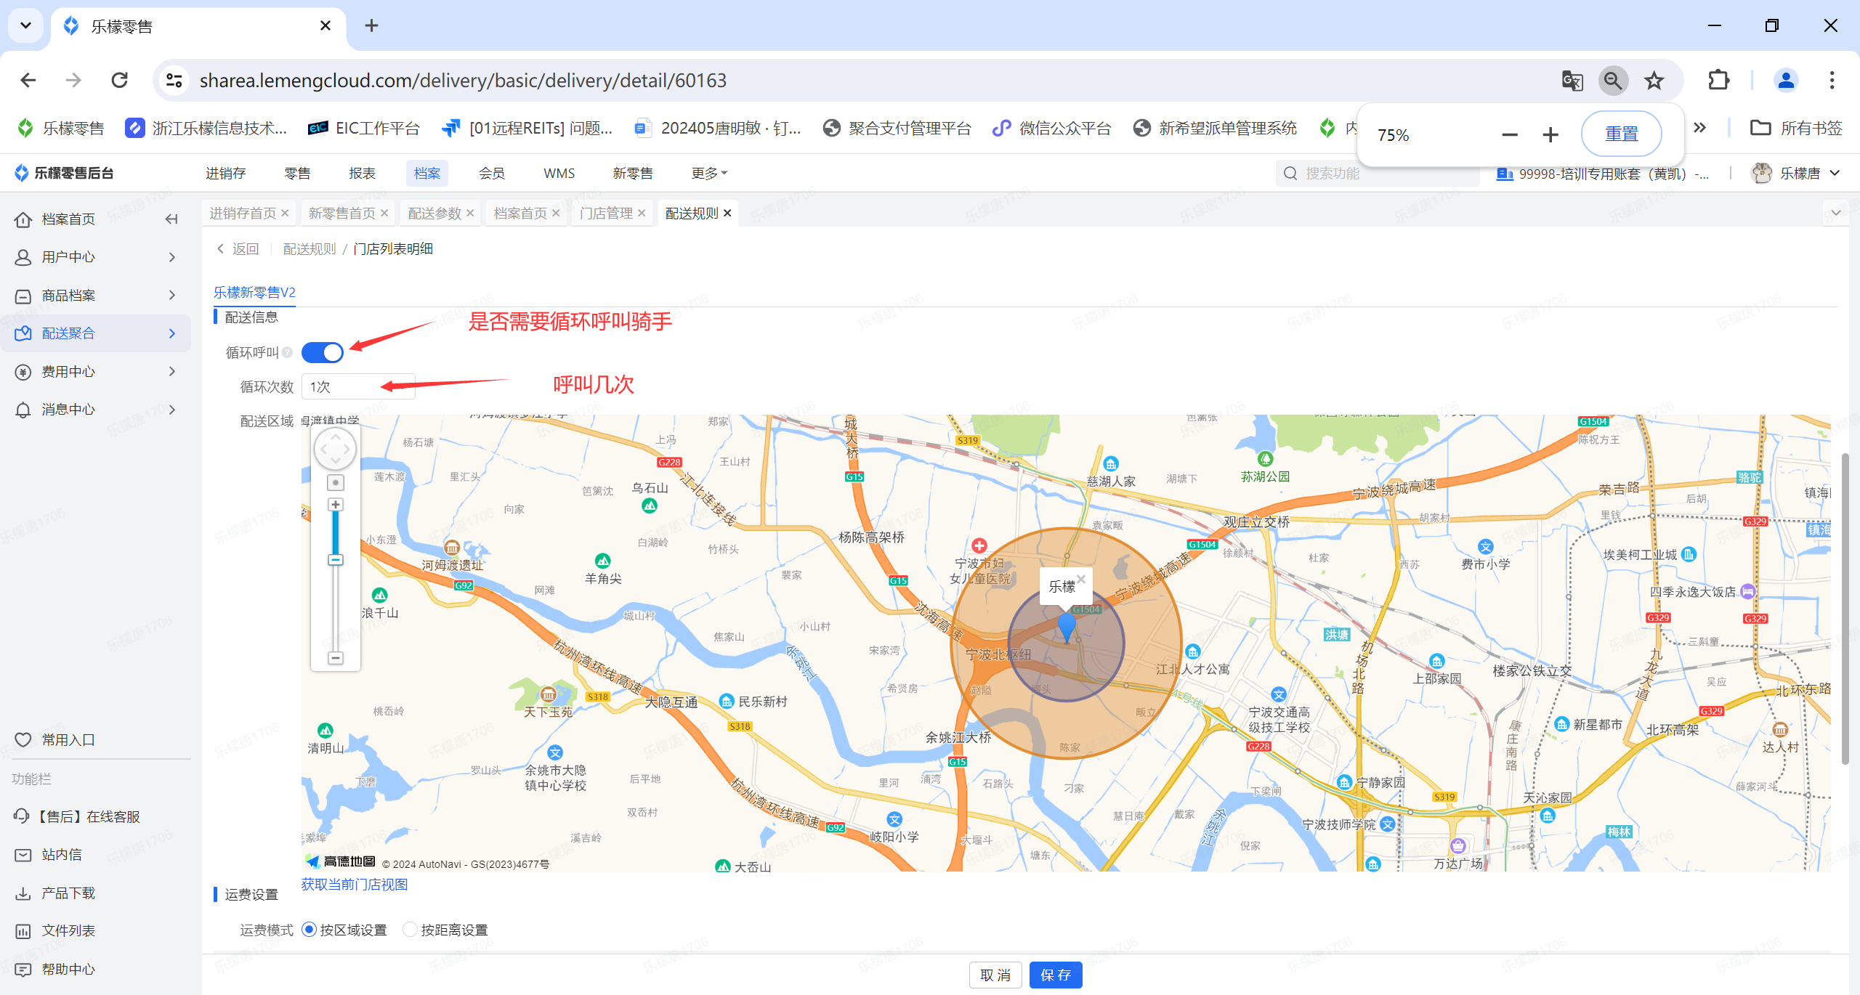Screen dimensions: 1860x995
Task: Click 获取当前门店视图 link
Action: coord(355,885)
